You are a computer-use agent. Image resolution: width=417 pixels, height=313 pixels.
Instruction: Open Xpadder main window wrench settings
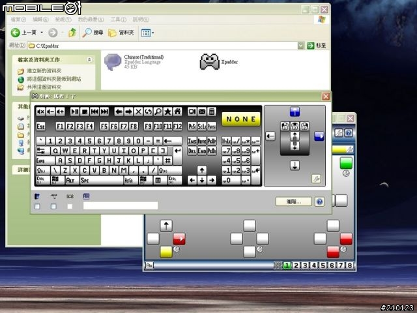(339, 133)
